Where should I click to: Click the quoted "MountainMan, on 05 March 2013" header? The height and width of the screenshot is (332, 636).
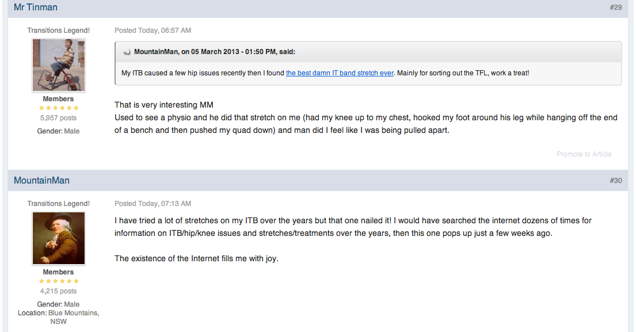214,52
